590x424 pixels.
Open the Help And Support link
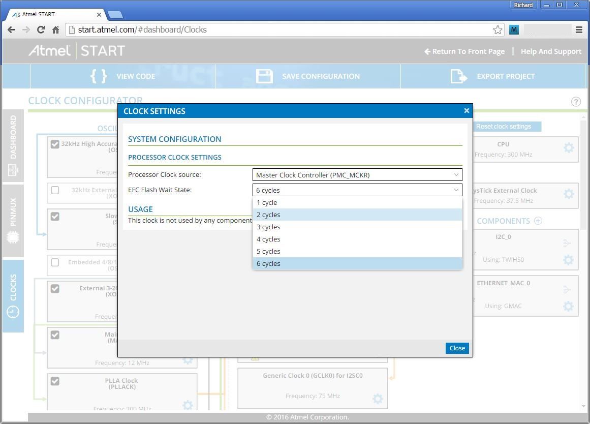[x=551, y=51]
